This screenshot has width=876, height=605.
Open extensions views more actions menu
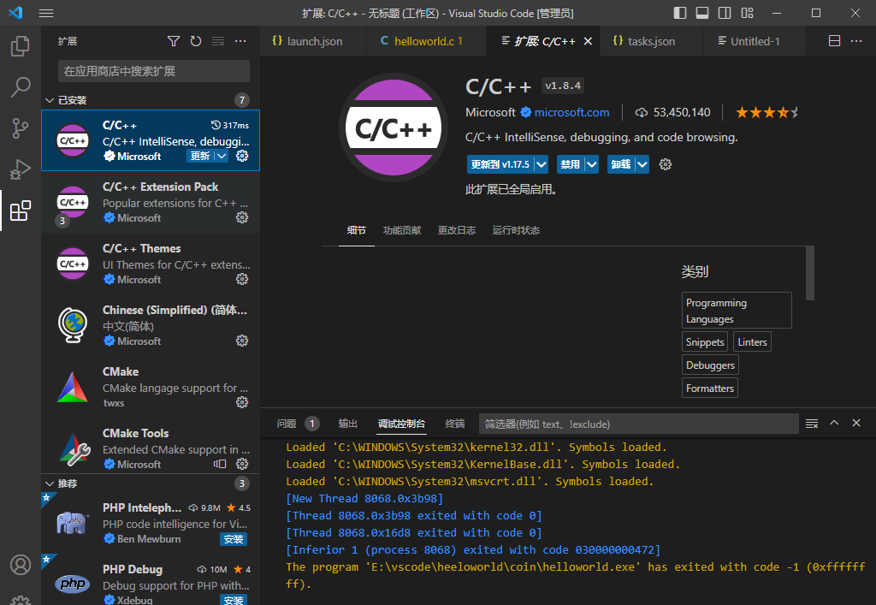point(240,41)
